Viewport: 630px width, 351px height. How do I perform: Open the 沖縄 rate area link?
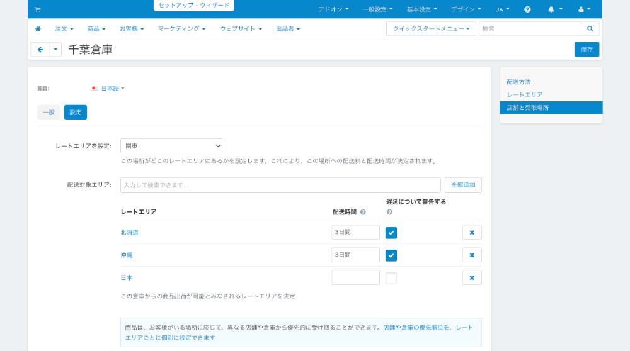point(127,255)
